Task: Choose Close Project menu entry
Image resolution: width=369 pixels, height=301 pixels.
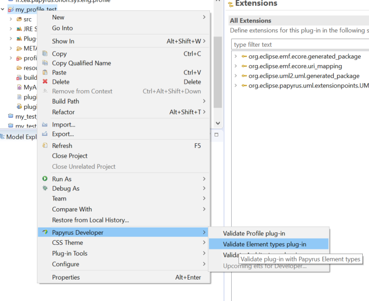Action: pyautogui.click(x=124, y=156)
